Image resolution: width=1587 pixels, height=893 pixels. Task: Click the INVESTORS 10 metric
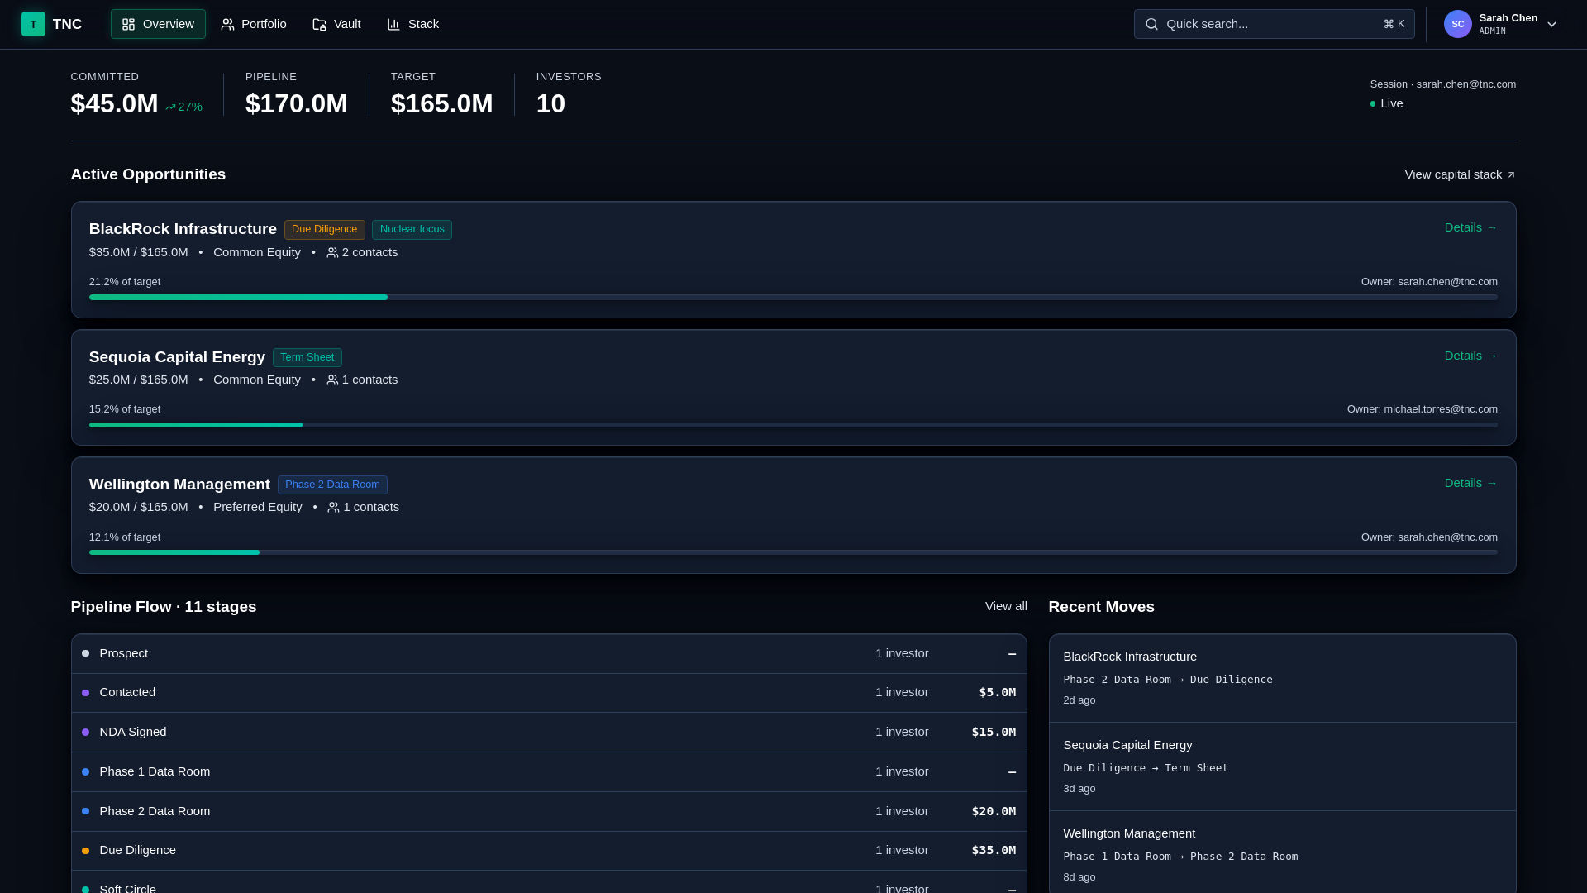coord(569,95)
